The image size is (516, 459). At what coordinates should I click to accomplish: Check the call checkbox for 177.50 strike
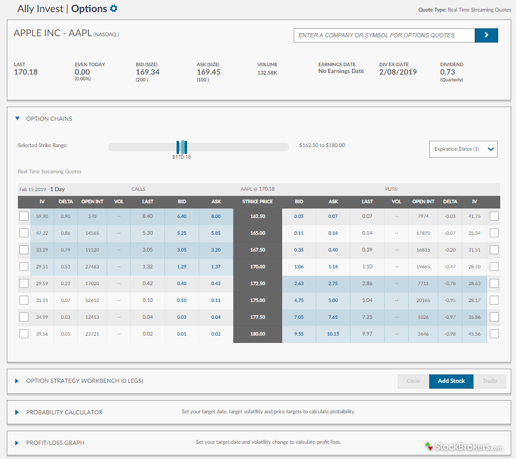(24, 317)
